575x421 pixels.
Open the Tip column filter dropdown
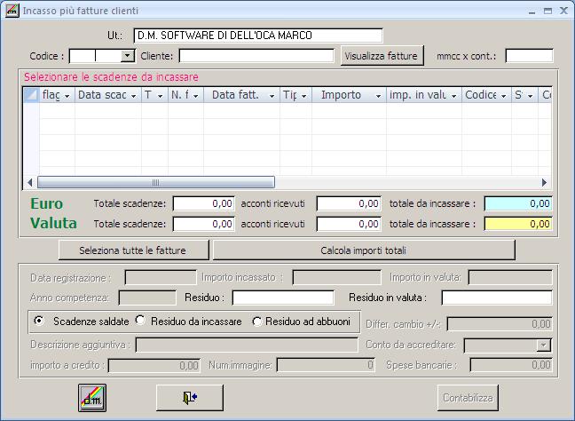pyautogui.click(x=304, y=96)
